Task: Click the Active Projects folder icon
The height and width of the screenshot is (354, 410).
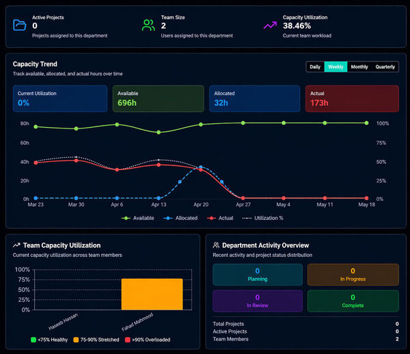Action: click(x=20, y=25)
